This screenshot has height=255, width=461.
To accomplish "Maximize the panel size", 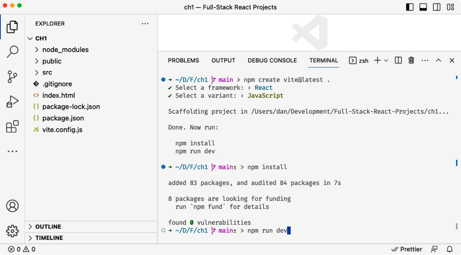I will pyautogui.click(x=438, y=60).
